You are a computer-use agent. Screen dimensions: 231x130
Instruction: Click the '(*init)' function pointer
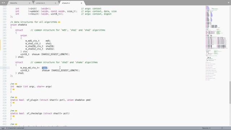32,9
